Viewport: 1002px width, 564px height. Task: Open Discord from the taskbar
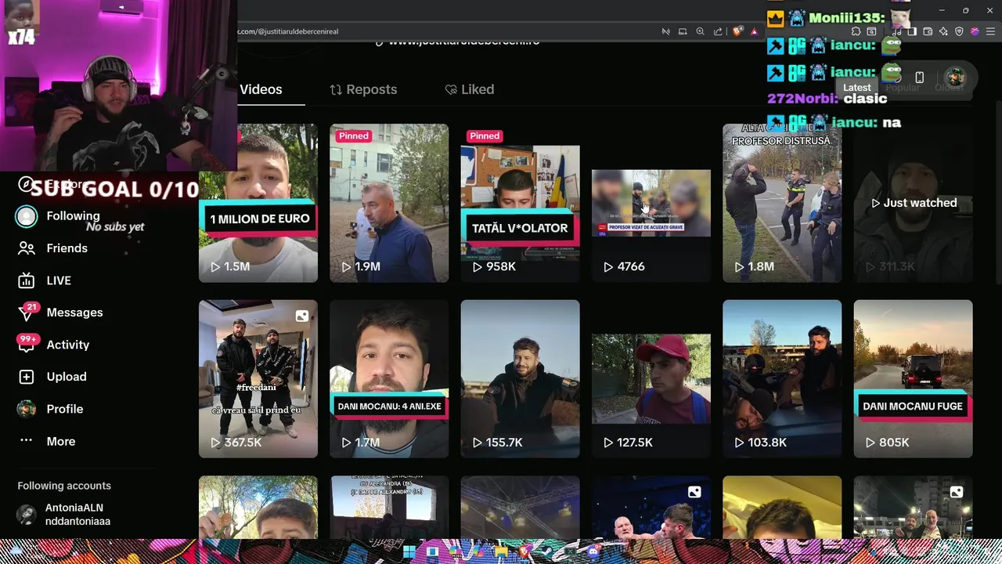tap(594, 551)
